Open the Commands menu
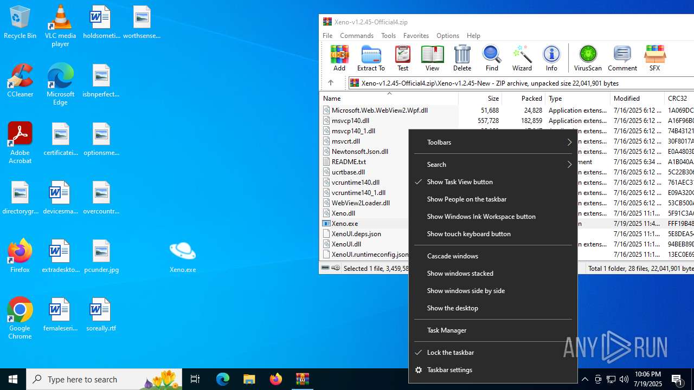 click(x=357, y=35)
